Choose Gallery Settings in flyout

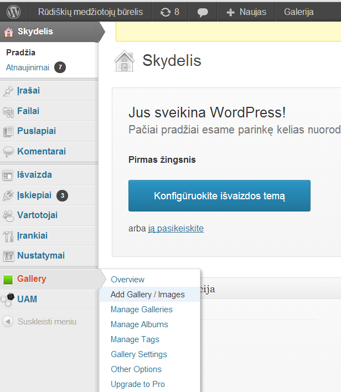[x=139, y=354]
